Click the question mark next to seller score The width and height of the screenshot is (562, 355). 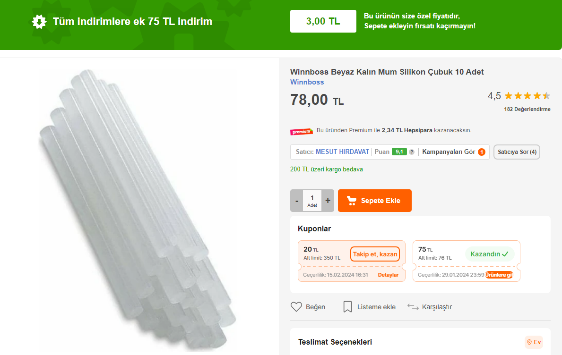pos(412,152)
